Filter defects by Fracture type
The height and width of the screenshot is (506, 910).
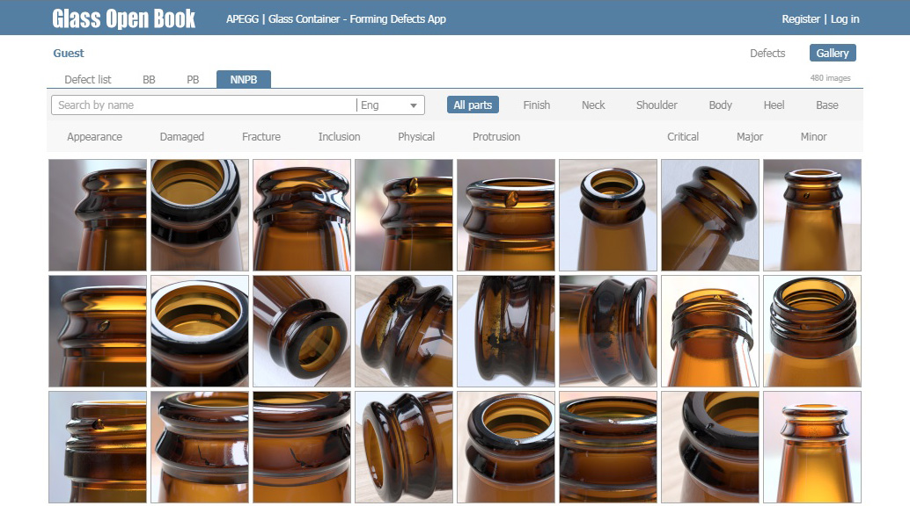[261, 136]
